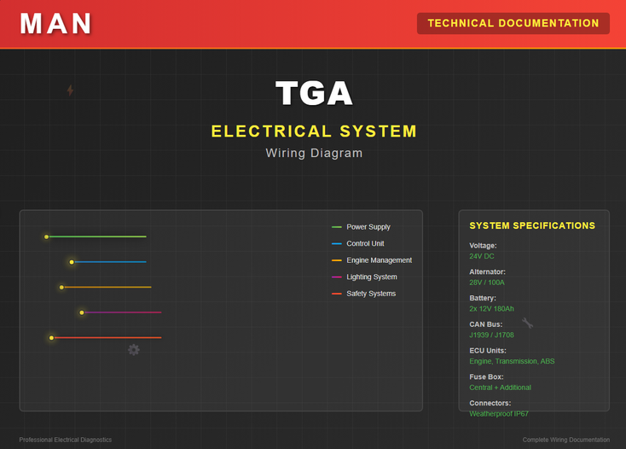Click the SYSTEM SPECIFICATIONS heading
The width and height of the screenshot is (626, 449).
tap(532, 225)
